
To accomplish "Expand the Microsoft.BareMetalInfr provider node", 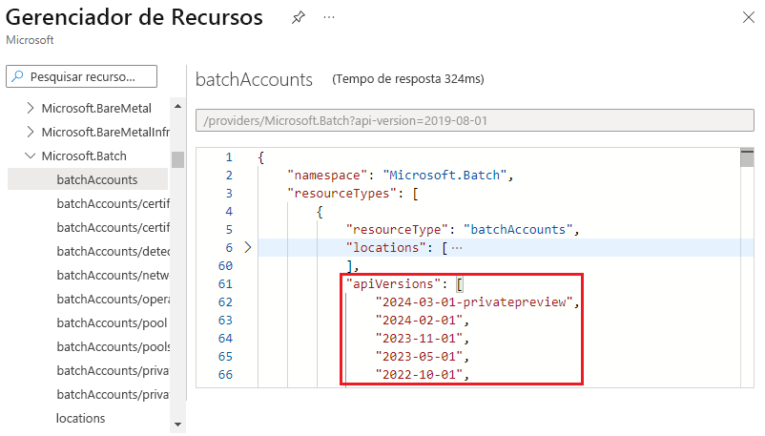I will click(x=31, y=132).
